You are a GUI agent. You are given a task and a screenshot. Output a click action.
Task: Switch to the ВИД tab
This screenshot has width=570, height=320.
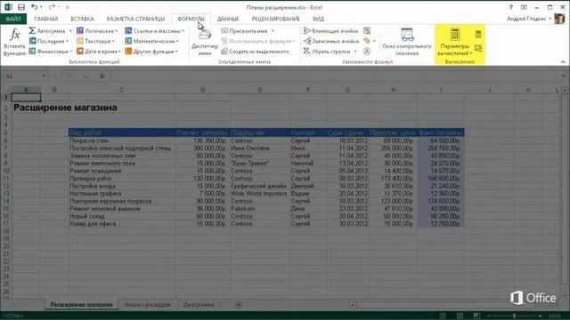(x=318, y=19)
